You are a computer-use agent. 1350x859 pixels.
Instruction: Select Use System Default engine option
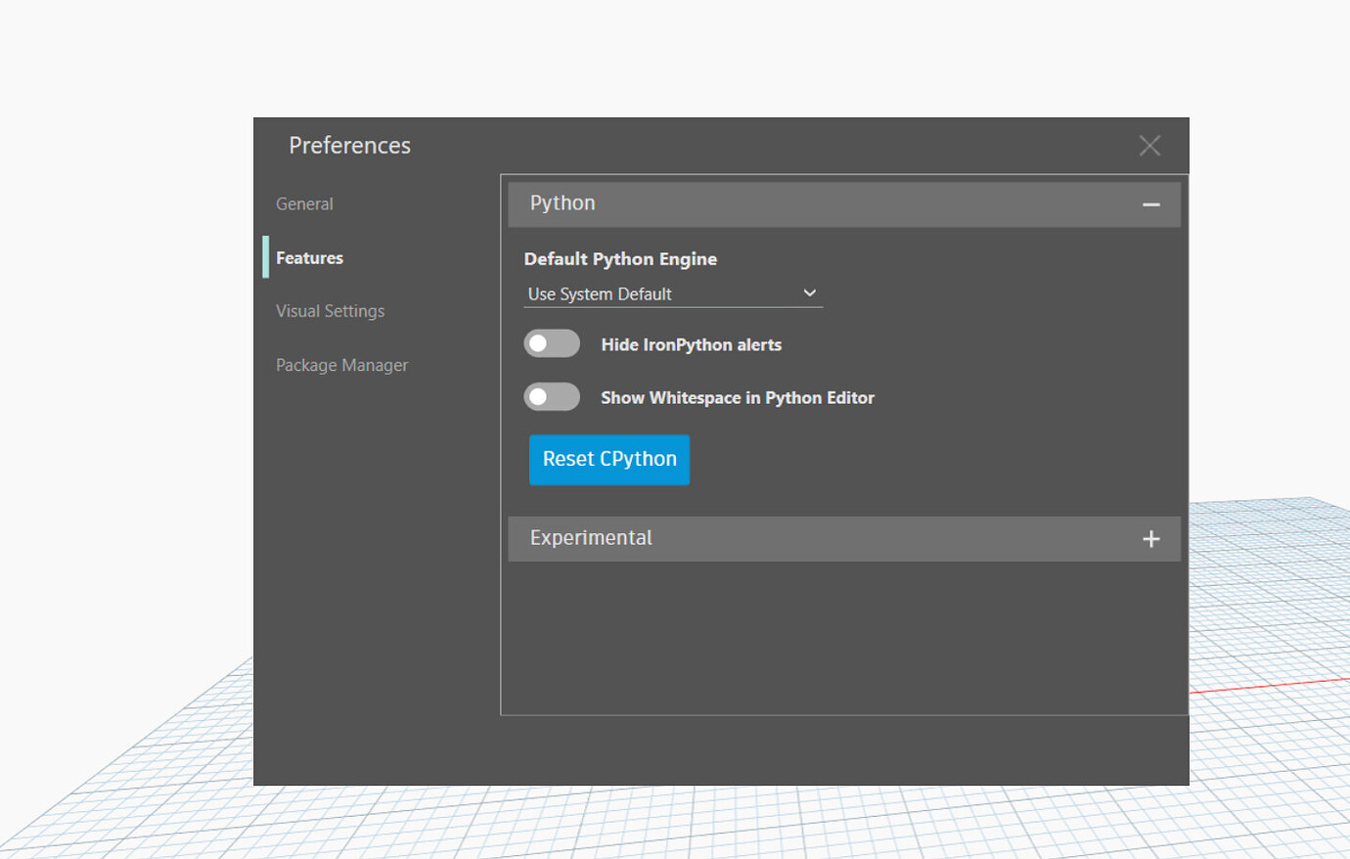[x=599, y=294]
